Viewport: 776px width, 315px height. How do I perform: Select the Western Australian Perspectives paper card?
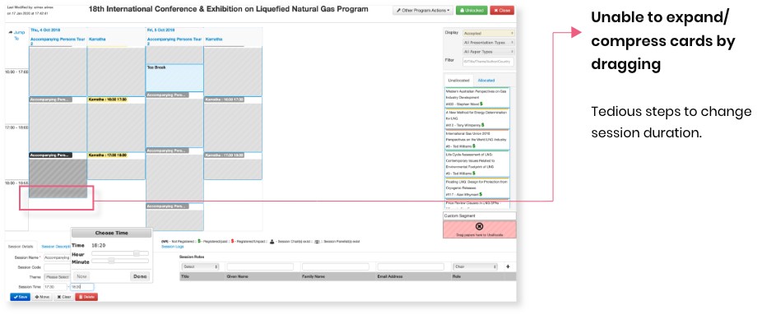pos(477,97)
